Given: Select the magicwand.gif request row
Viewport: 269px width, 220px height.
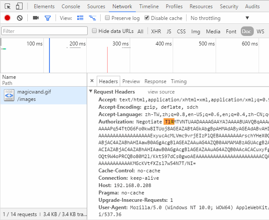Looking at the screenshot, I should [x=34, y=95].
